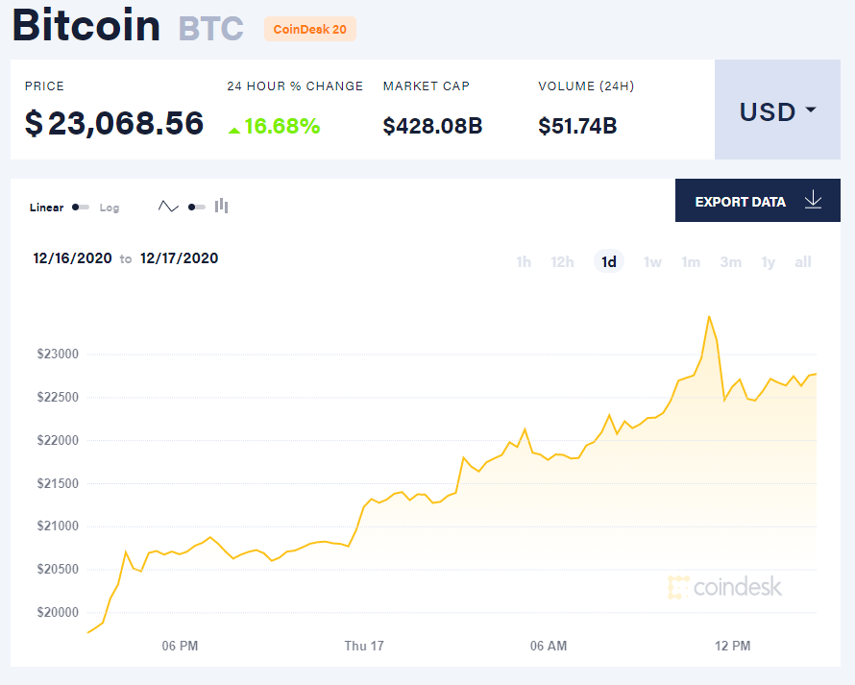
Task: Click the line chart icon
Action: (x=168, y=207)
